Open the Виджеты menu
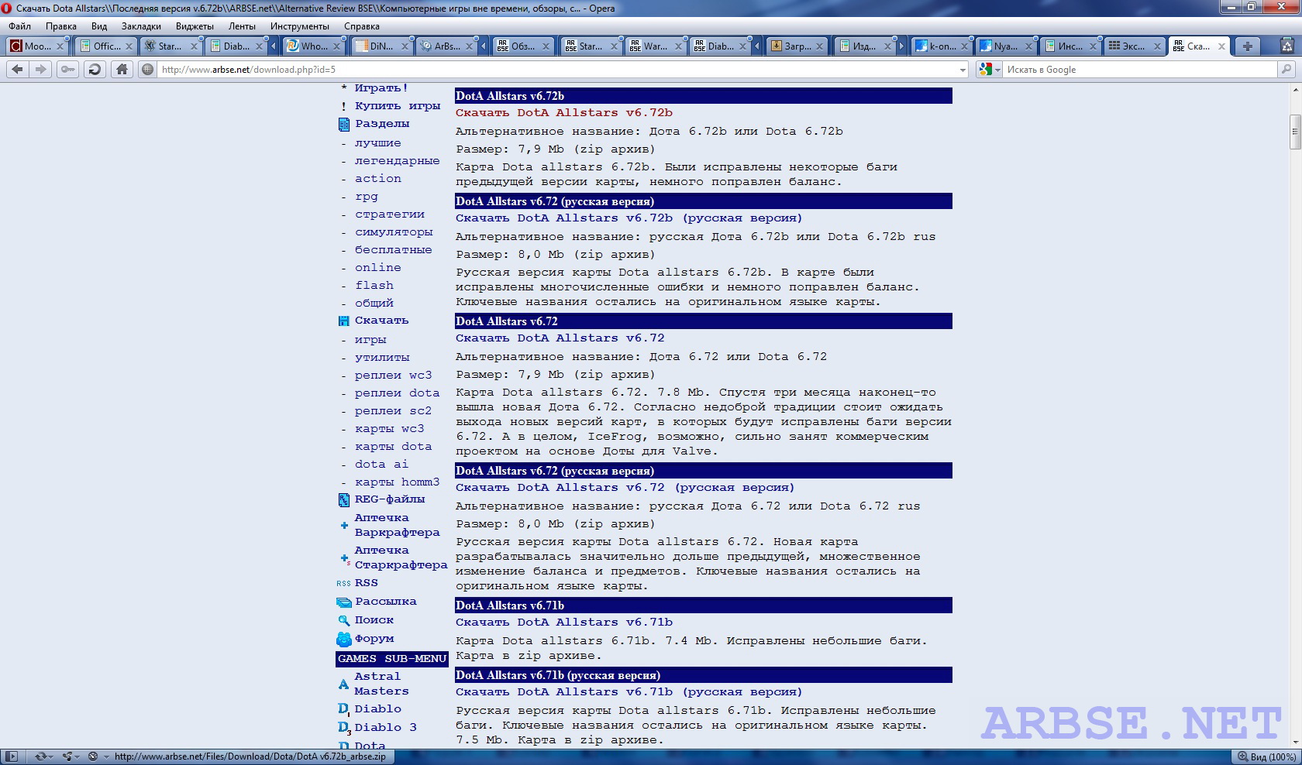Image resolution: width=1302 pixels, height=765 pixels. pyautogui.click(x=195, y=26)
